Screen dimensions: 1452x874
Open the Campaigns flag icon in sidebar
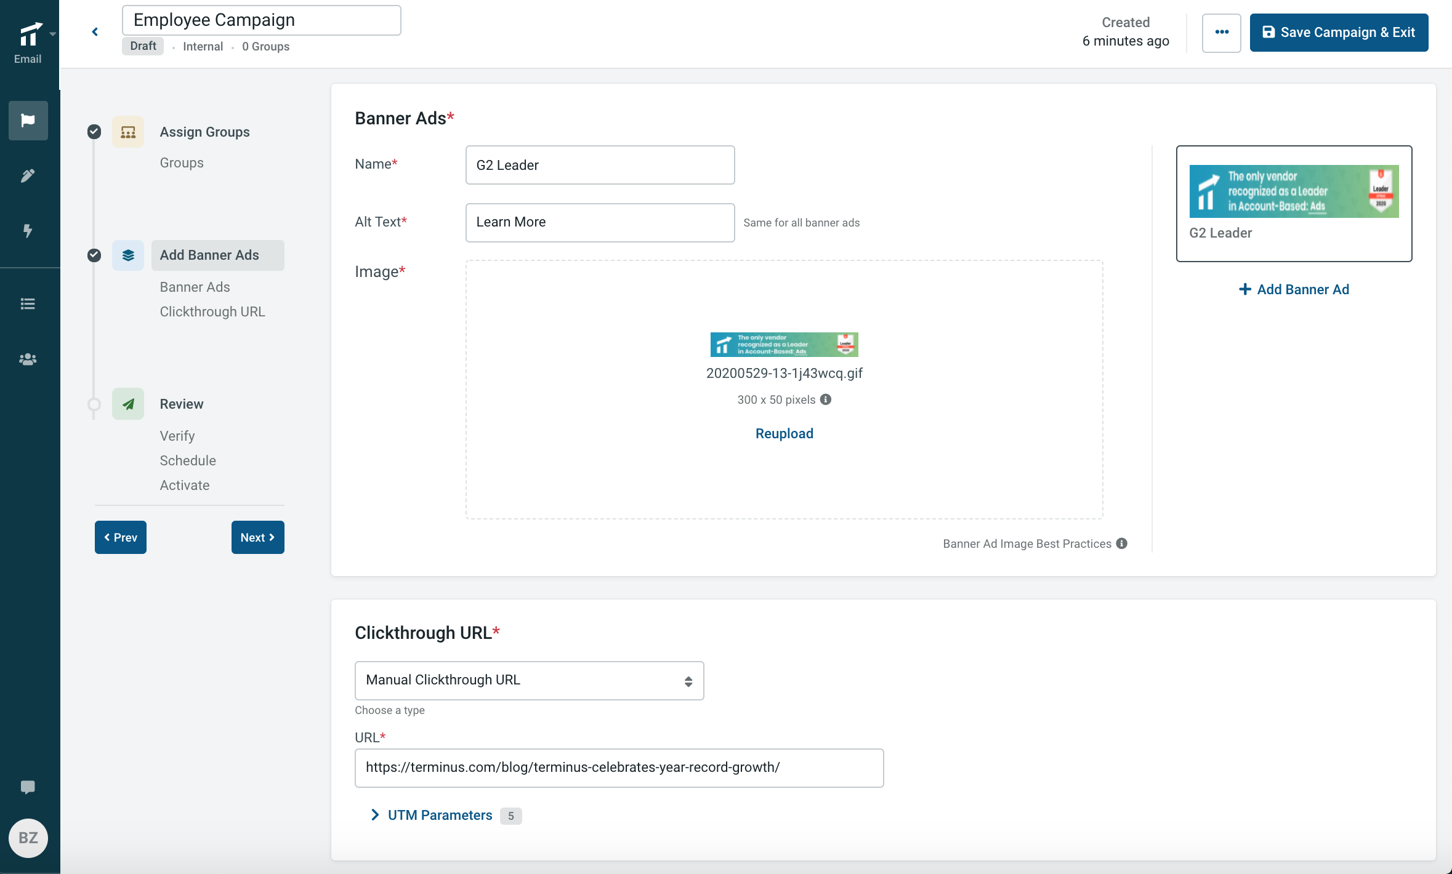pyautogui.click(x=28, y=121)
